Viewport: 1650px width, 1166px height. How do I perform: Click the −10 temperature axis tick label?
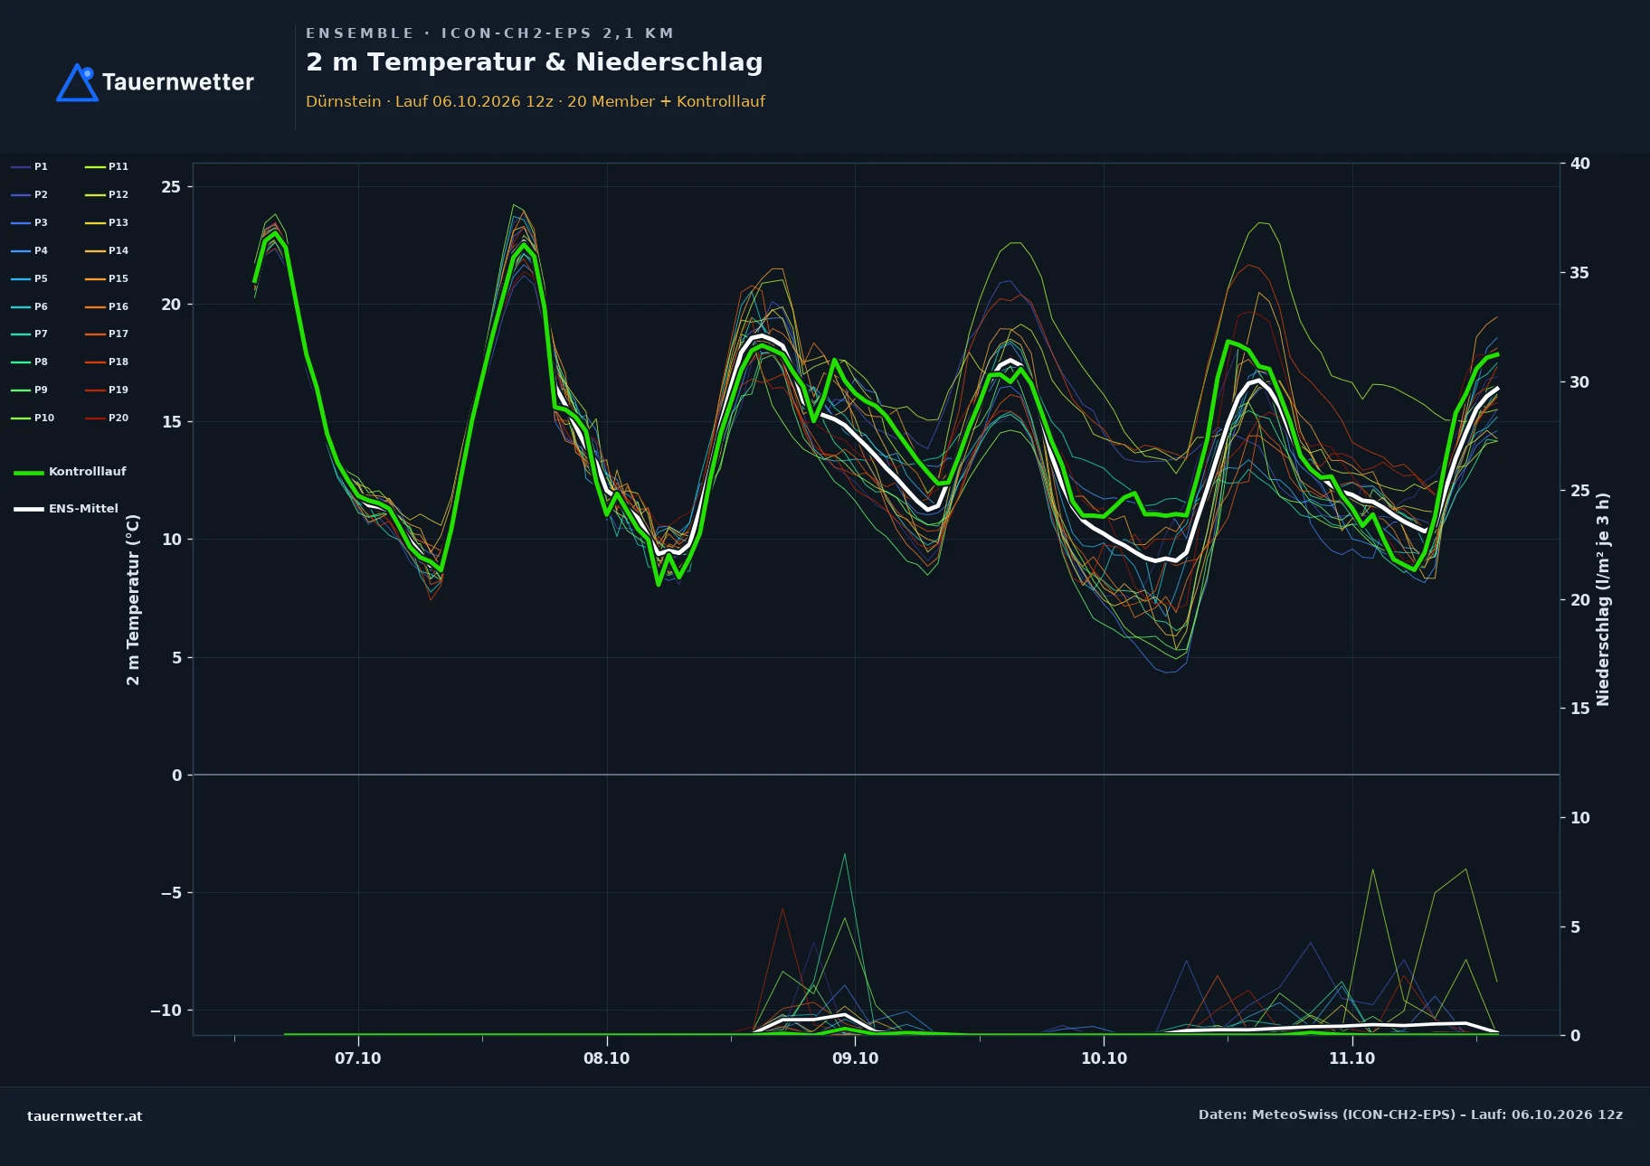click(x=166, y=1011)
